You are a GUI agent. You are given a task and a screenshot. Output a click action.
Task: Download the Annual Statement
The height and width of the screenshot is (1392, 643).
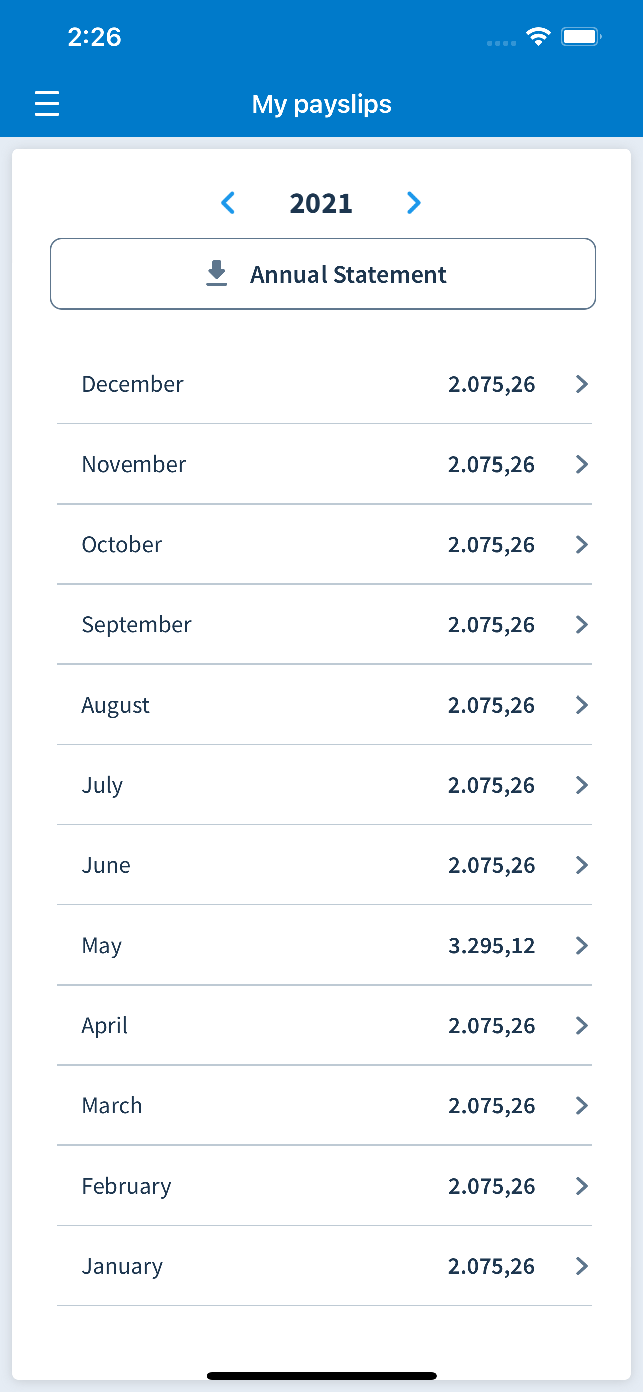323,274
